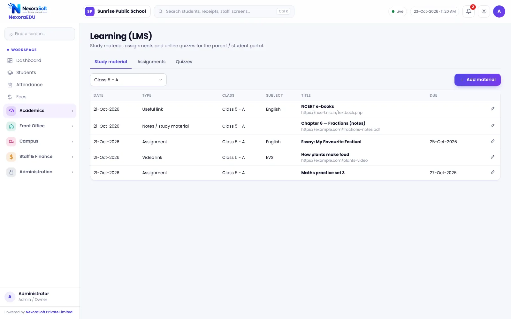Screen dimensions: 511x319
Task: Click the Campus bus icon
Action: point(11,141)
